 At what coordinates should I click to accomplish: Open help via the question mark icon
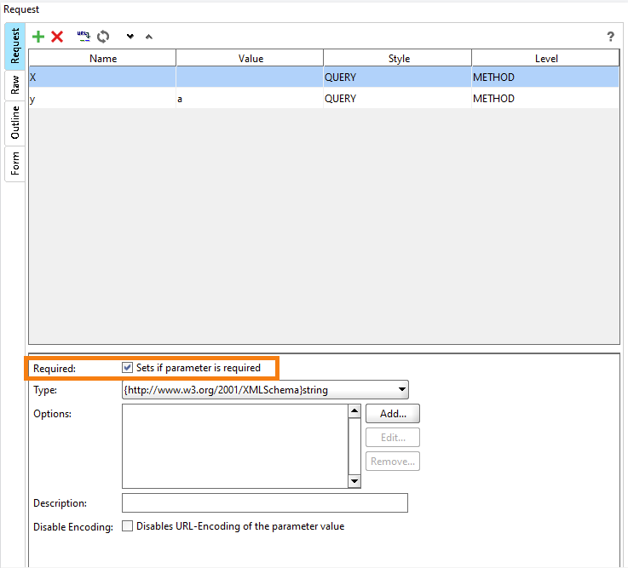[610, 37]
